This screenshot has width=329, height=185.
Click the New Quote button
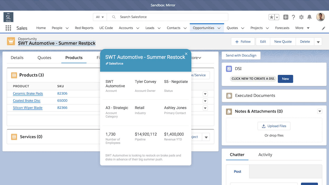(283, 41)
